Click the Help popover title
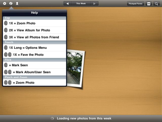 pyautogui.click(x=34, y=13)
